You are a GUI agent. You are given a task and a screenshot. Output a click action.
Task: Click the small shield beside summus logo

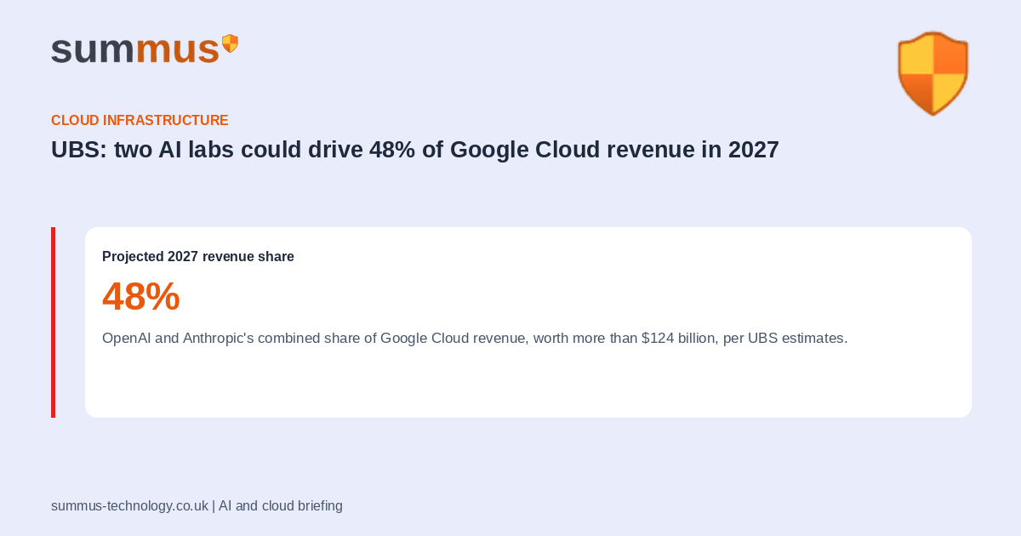tap(230, 43)
